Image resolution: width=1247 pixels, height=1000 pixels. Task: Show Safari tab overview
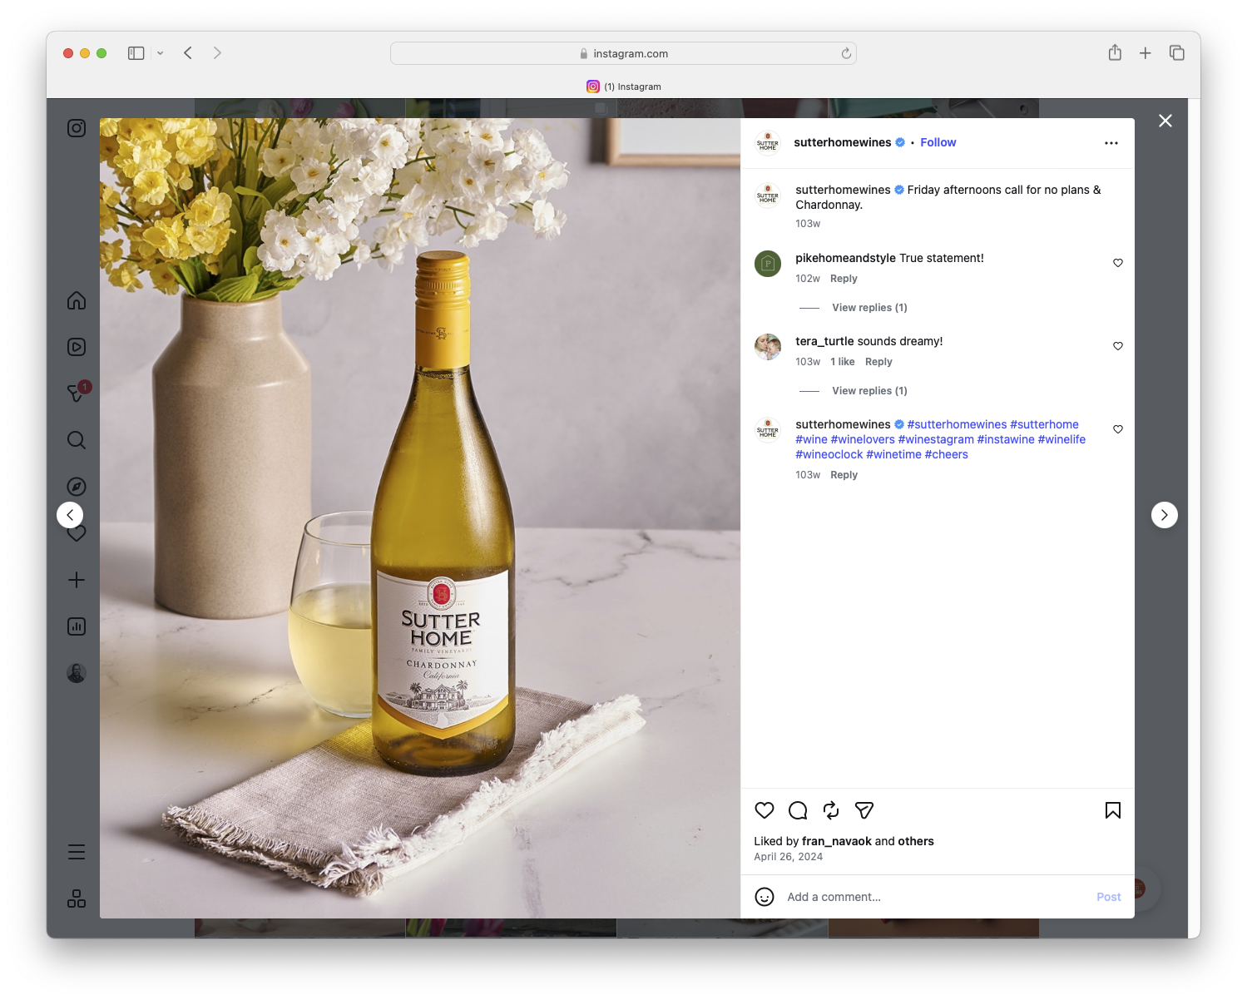[x=1177, y=53]
